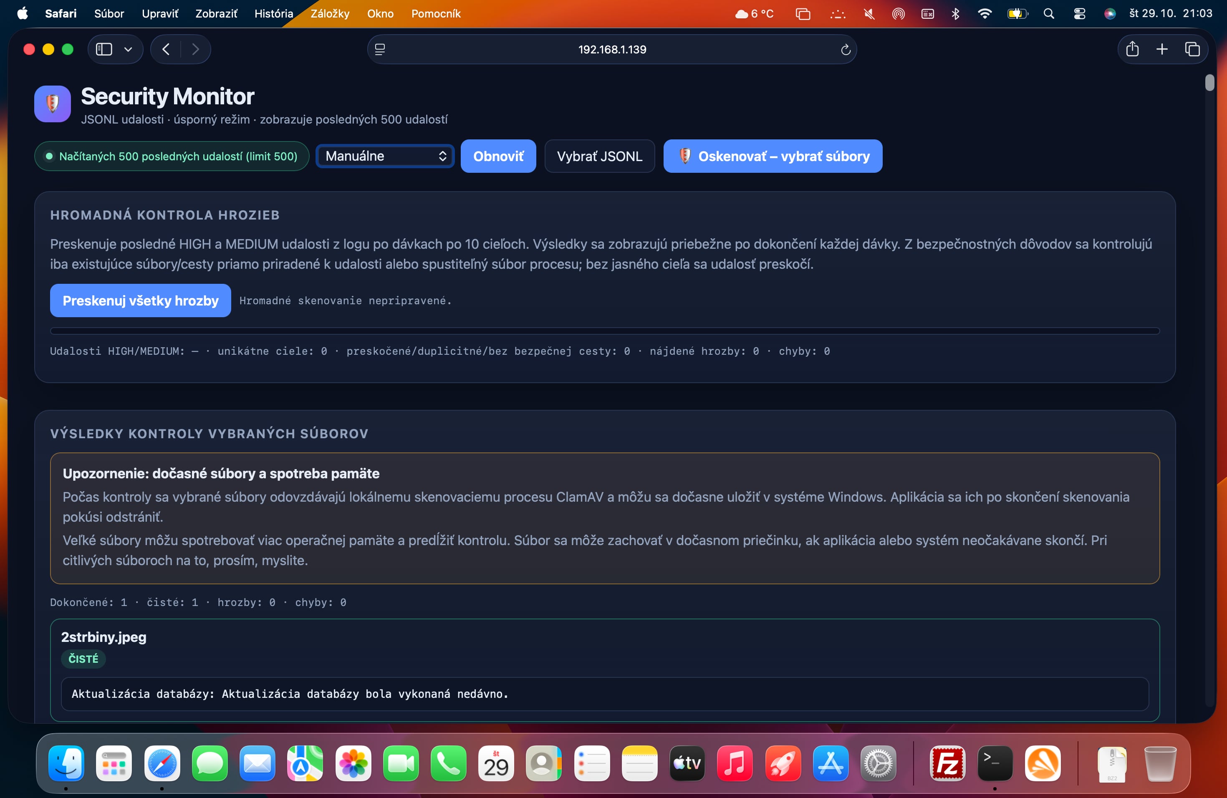Open Finder from the Dock
Screen dimensions: 1227x798
[x=66, y=763]
